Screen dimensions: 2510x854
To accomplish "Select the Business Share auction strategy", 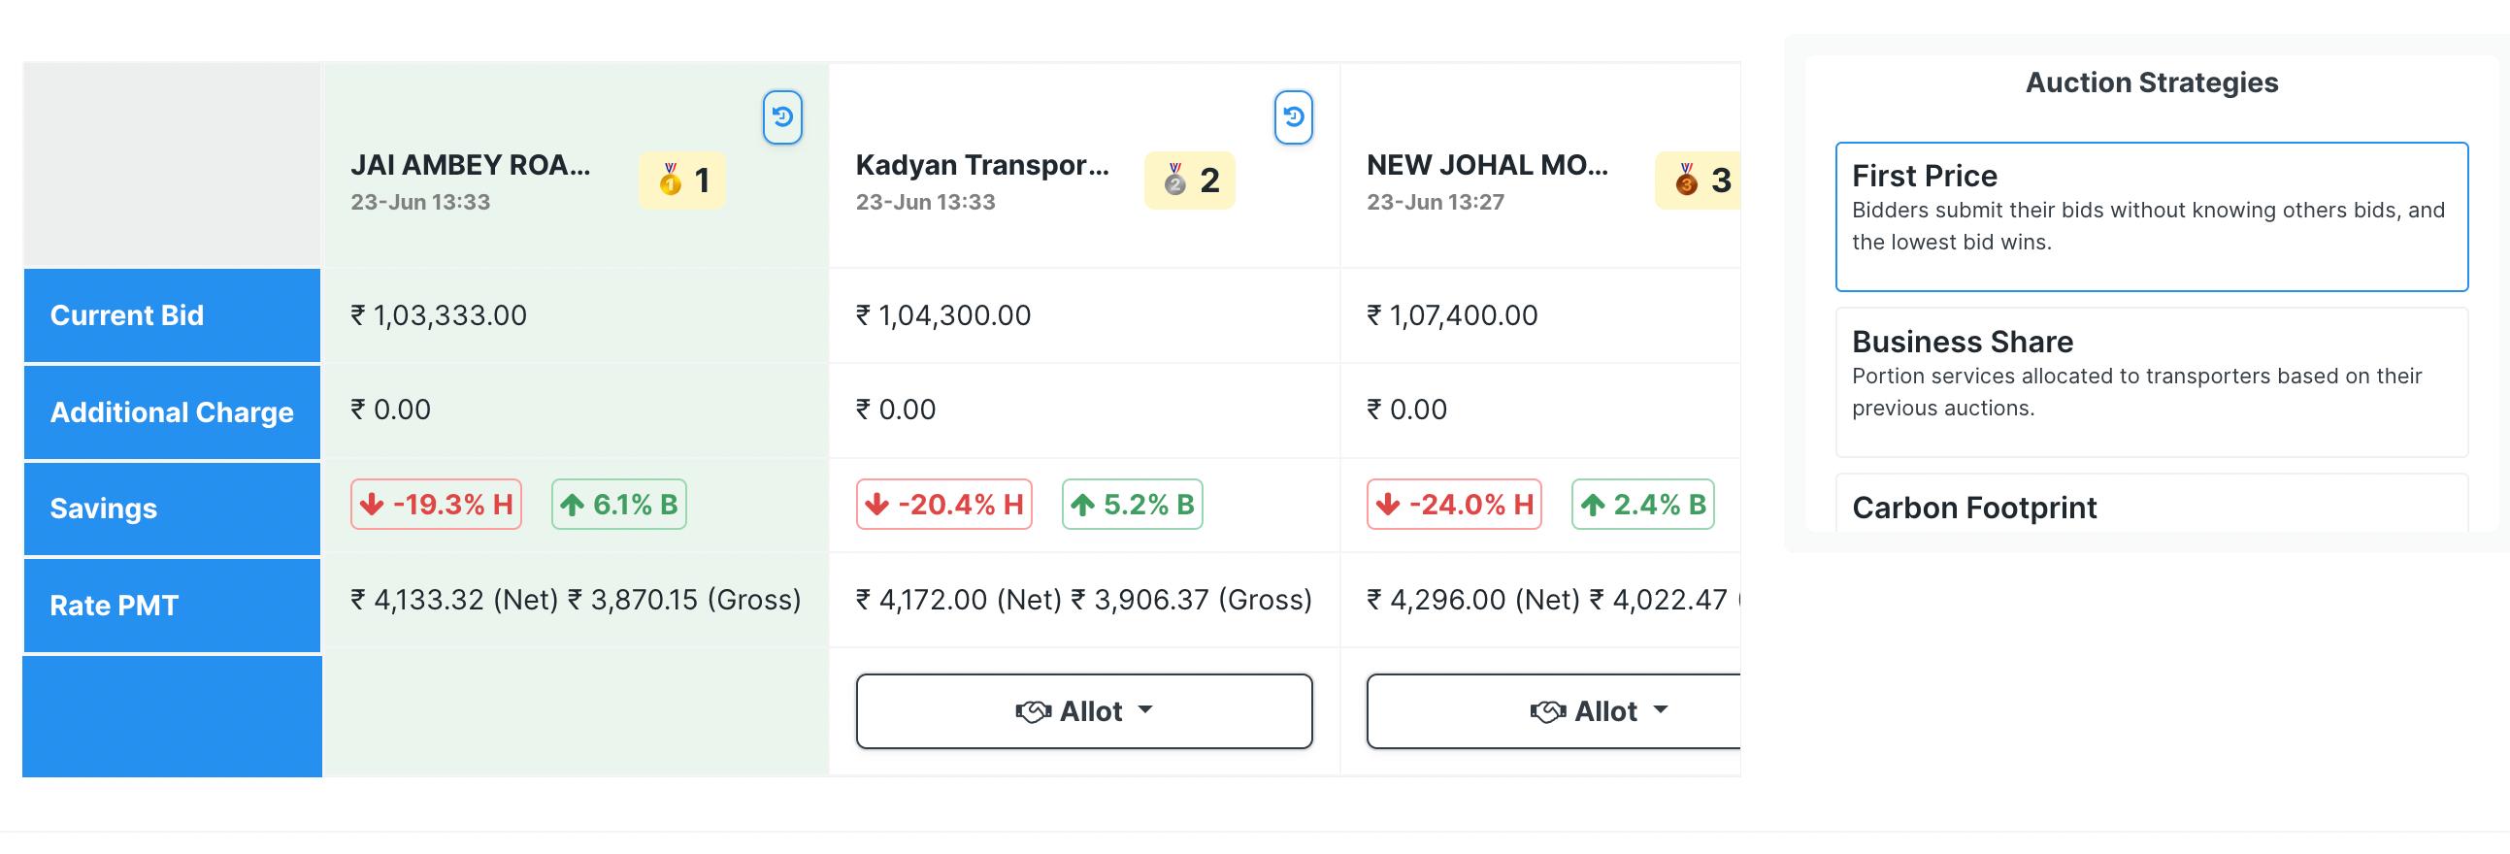I will (2151, 381).
